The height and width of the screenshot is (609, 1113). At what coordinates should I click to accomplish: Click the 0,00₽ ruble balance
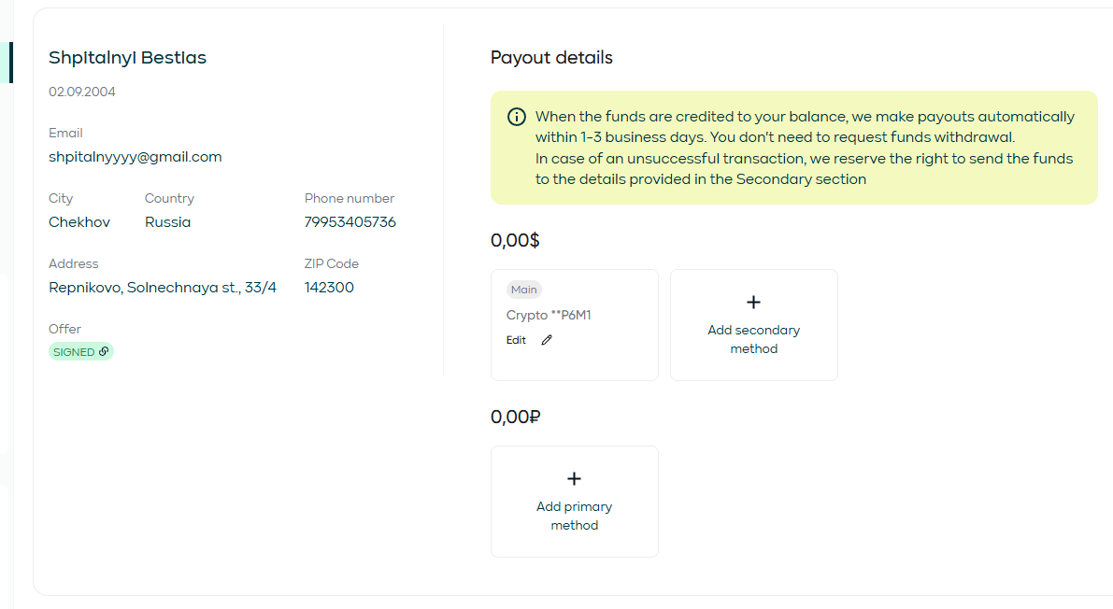coord(516,417)
